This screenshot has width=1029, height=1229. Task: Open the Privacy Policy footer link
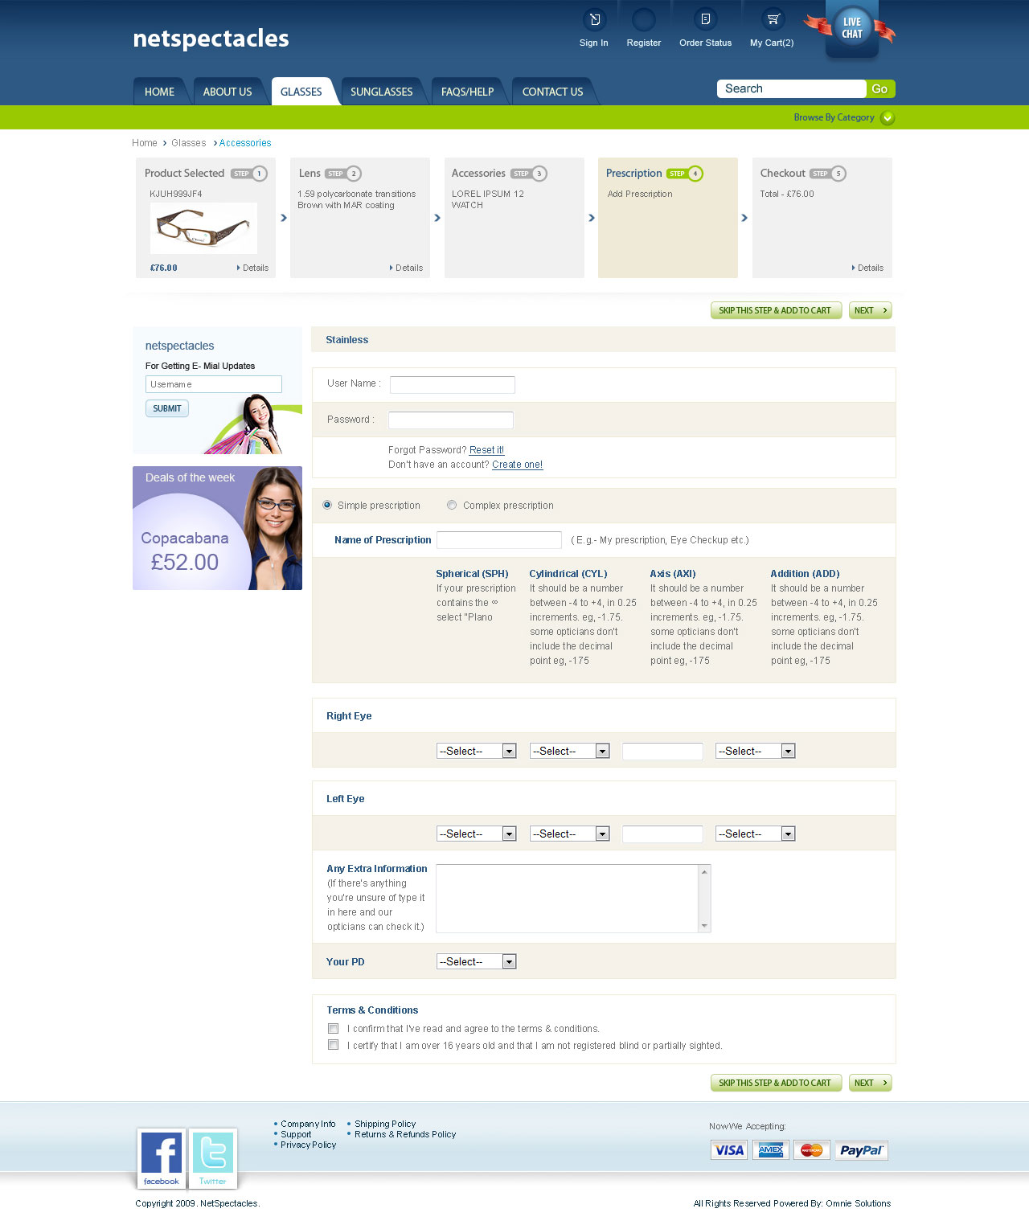[x=308, y=1145]
